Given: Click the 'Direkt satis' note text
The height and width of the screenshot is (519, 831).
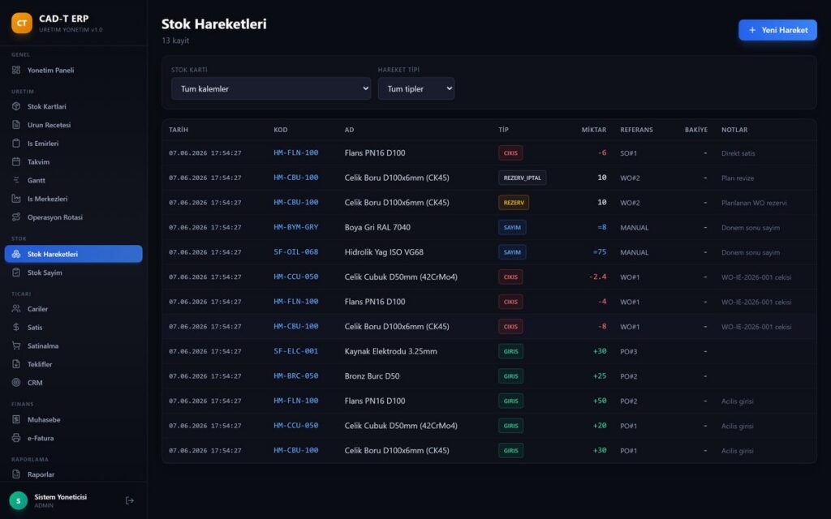Looking at the screenshot, I should [x=738, y=153].
